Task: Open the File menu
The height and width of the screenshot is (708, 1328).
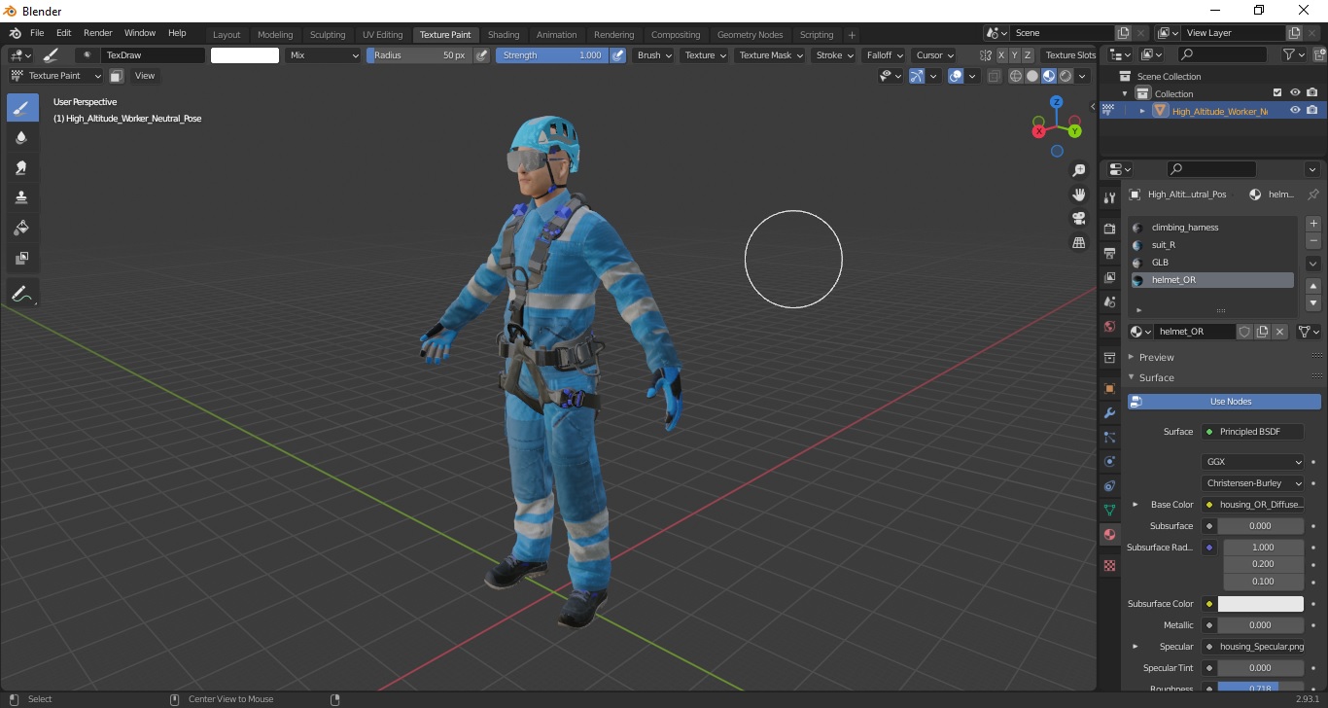Action: (x=37, y=33)
